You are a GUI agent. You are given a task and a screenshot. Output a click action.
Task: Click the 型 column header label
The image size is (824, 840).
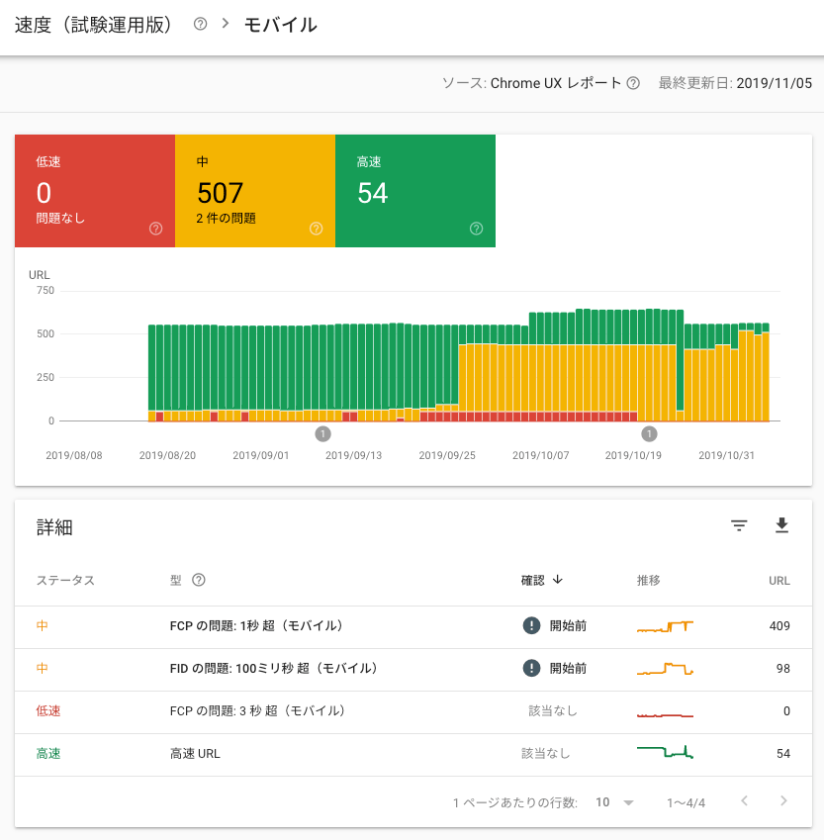176,580
